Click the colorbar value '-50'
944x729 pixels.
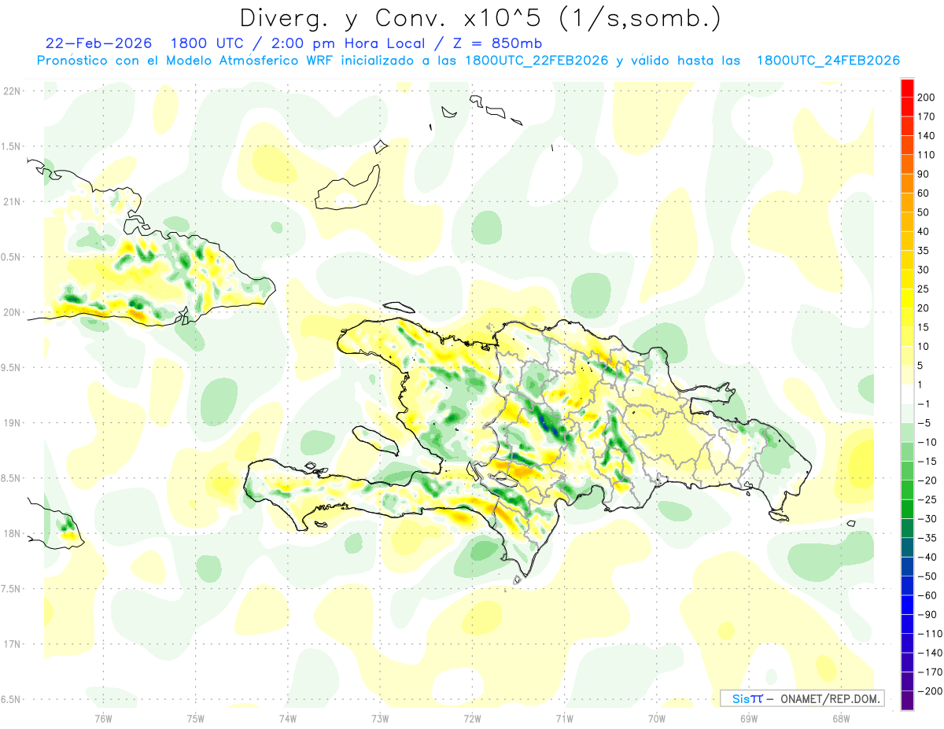tap(928, 576)
